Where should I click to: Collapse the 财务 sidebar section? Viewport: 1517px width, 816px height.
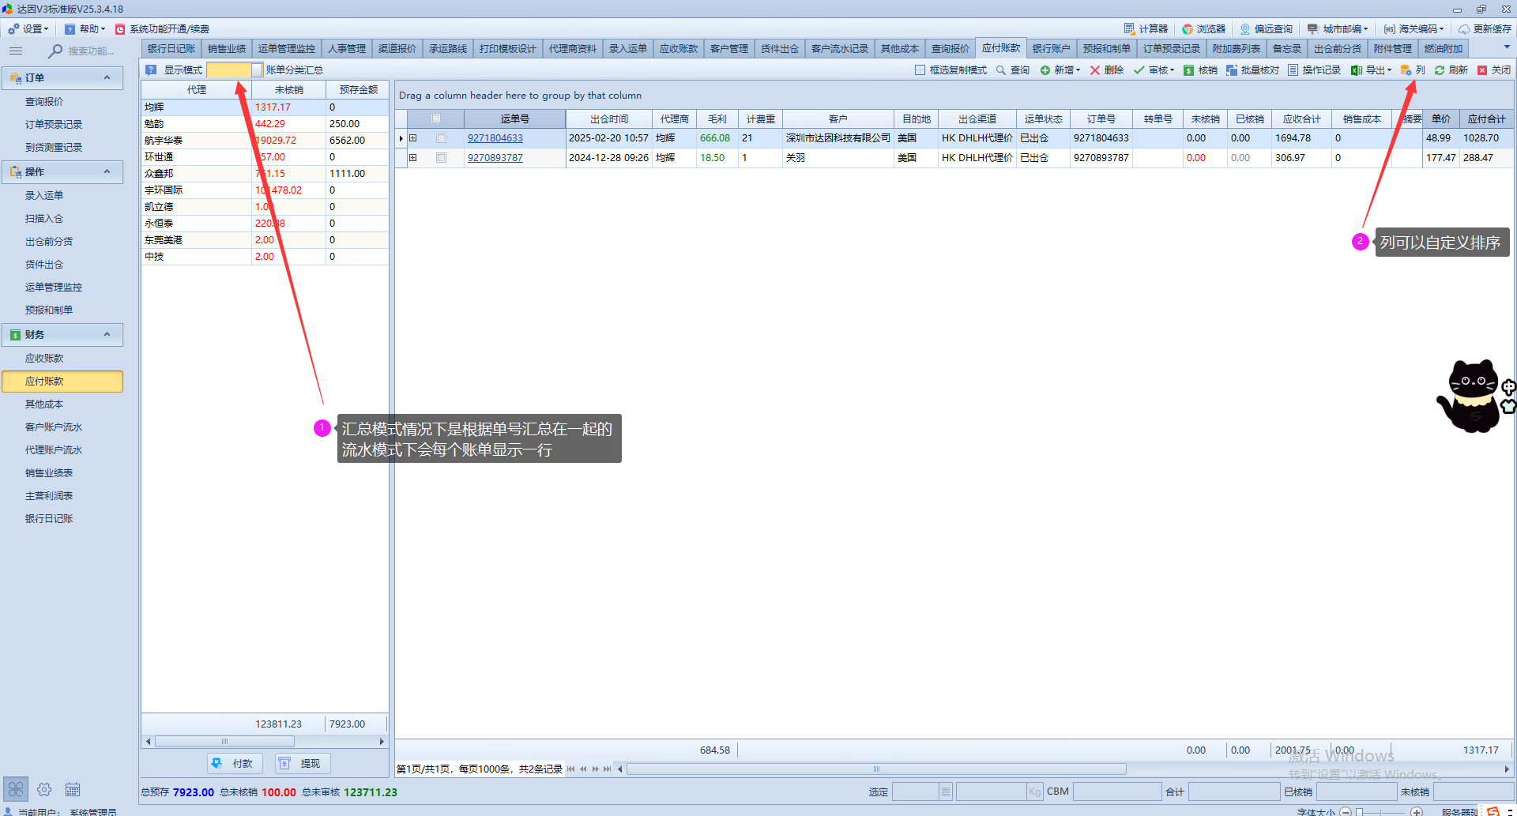pyautogui.click(x=107, y=335)
